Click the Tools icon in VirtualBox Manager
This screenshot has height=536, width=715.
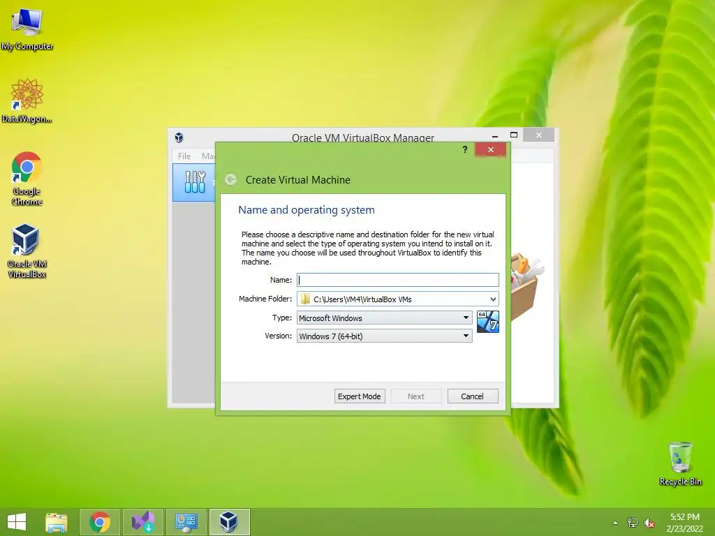click(x=196, y=182)
